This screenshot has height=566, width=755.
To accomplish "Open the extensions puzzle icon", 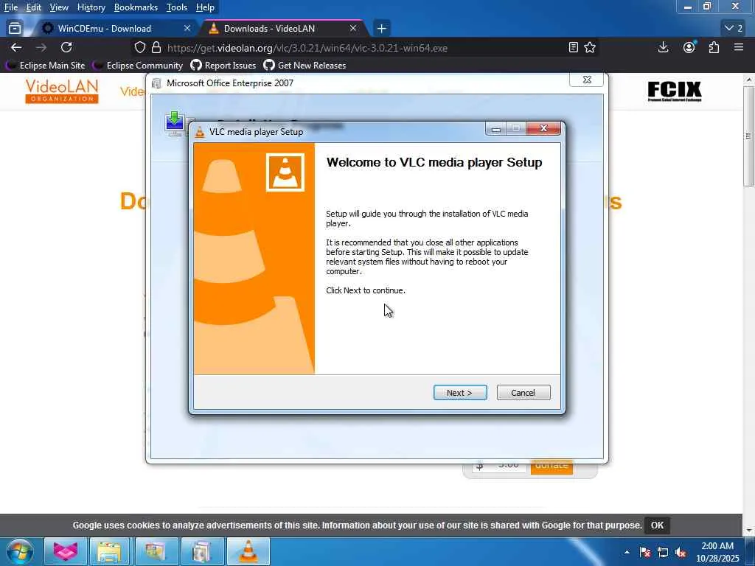I will [714, 47].
